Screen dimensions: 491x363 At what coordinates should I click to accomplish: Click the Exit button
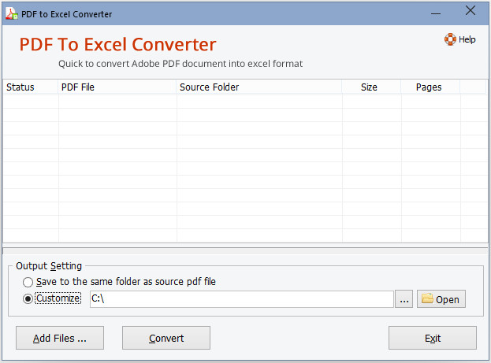tap(433, 338)
